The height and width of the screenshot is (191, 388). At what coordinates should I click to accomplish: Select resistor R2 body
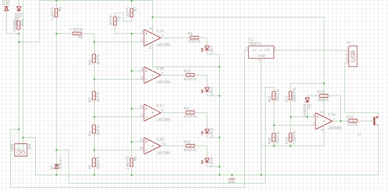click(94, 129)
